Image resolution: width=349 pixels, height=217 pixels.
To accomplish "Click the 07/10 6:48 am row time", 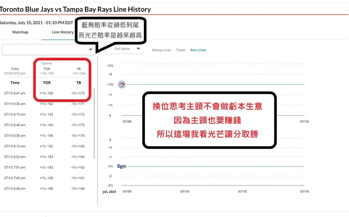I will 15,188.
